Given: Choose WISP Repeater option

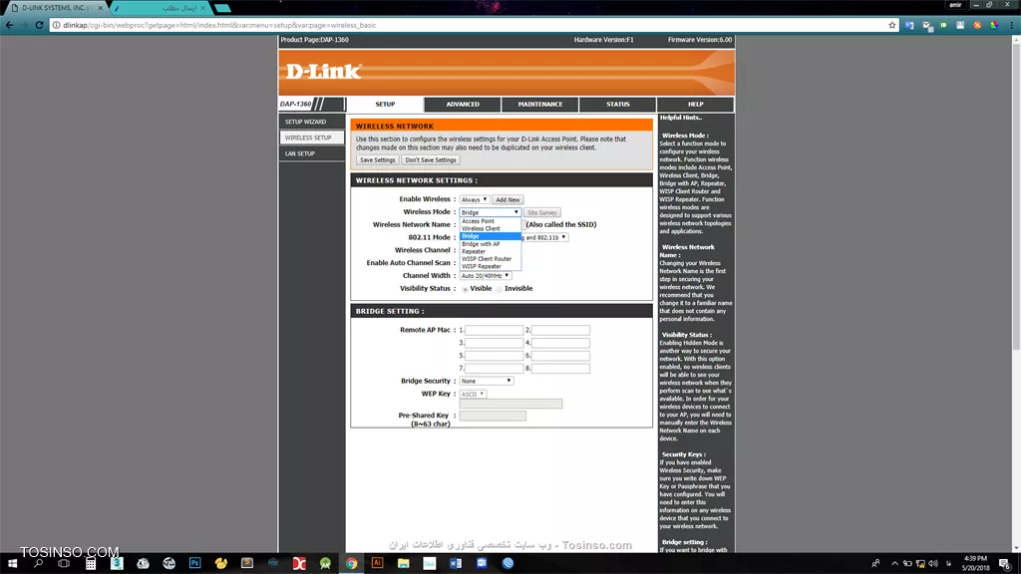Looking at the screenshot, I should coord(491,266).
